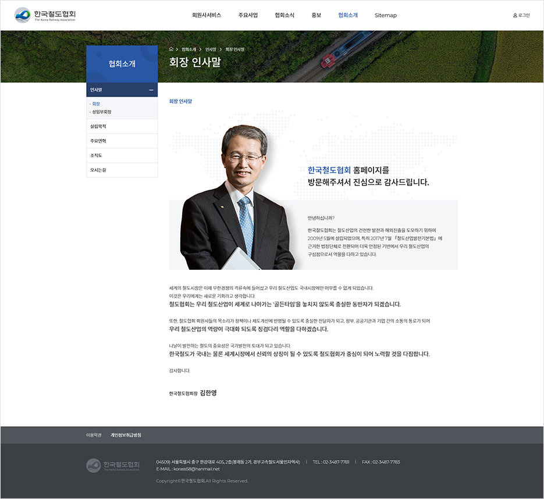Viewport: 544px width, 499px height.
Task: Click the Copyright 한국철도협회 footer text
Action: [x=202, y=481]
